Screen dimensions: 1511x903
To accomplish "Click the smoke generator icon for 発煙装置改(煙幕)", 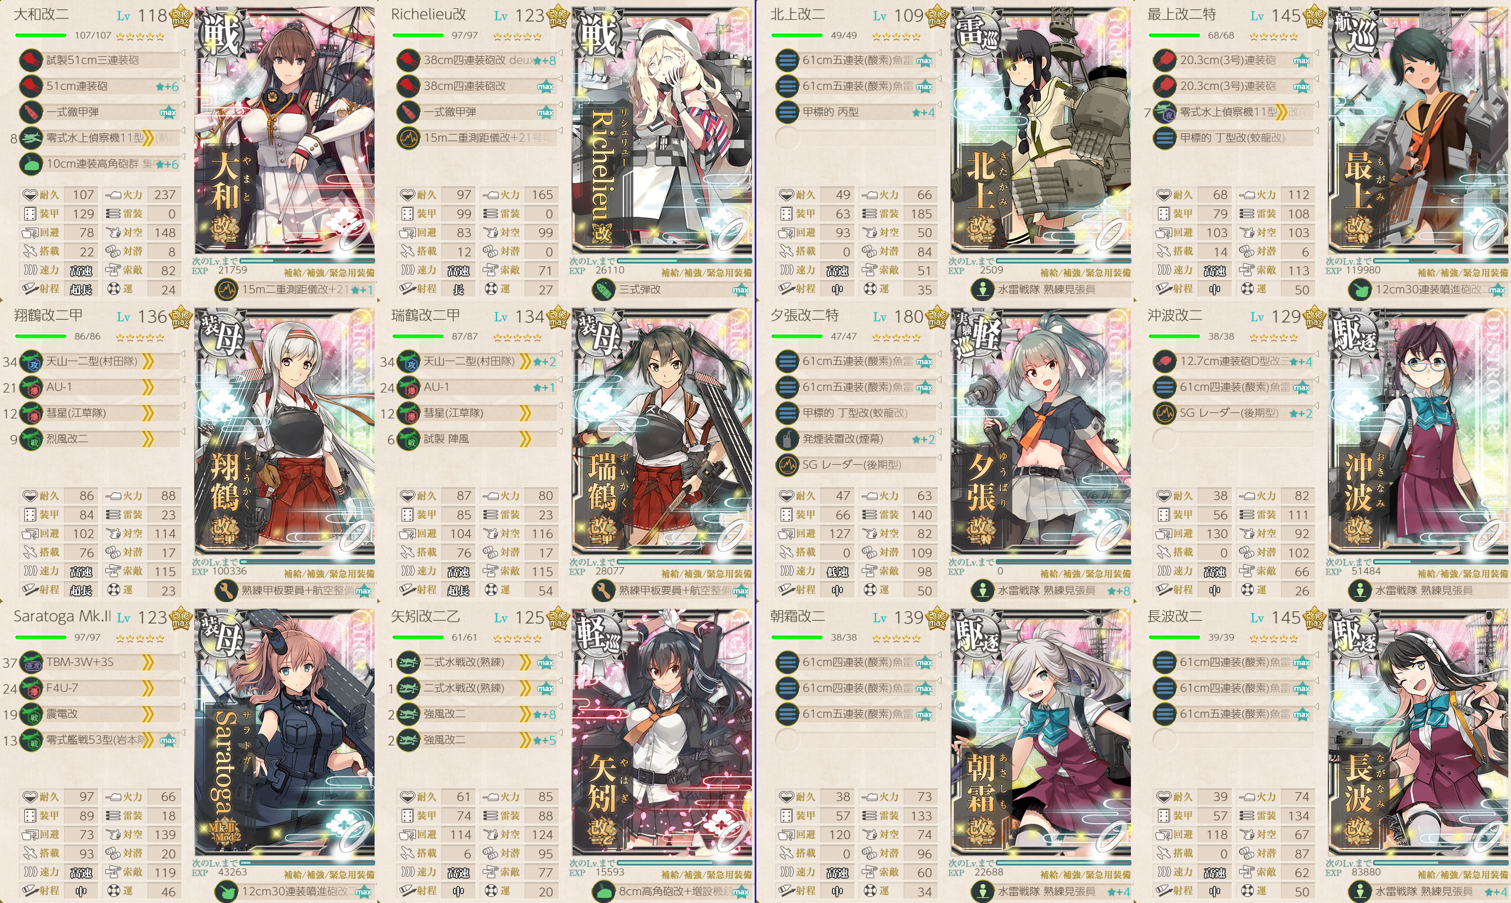I will coord(787,439).
